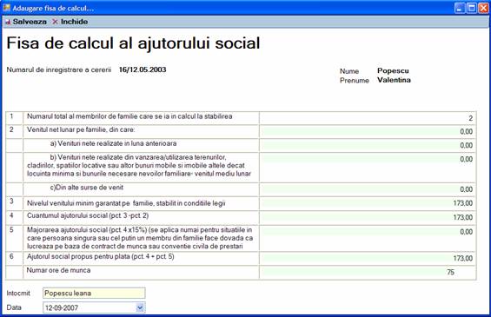
Task: Click the registration number text 16/12.05.2003
Action: tap(143, 69)
